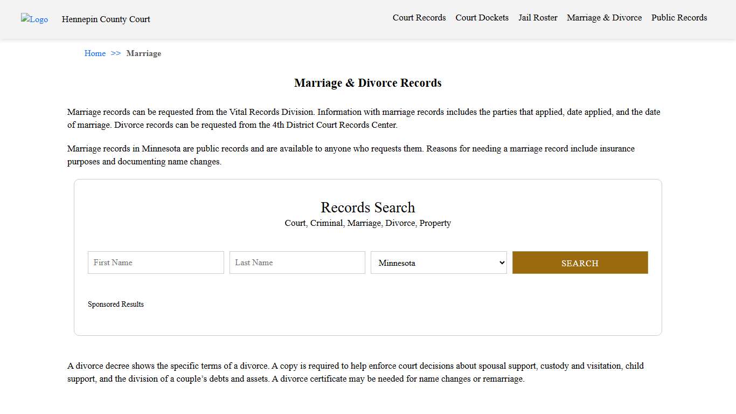Open the Marriage & Divorce navigation item
Screen dimensions: 736x414
click(604, 17)
